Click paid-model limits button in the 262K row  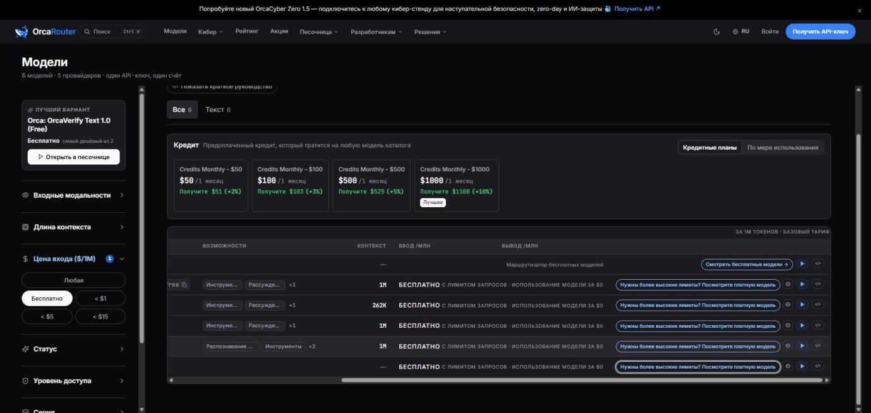click(x=698, y=305)
